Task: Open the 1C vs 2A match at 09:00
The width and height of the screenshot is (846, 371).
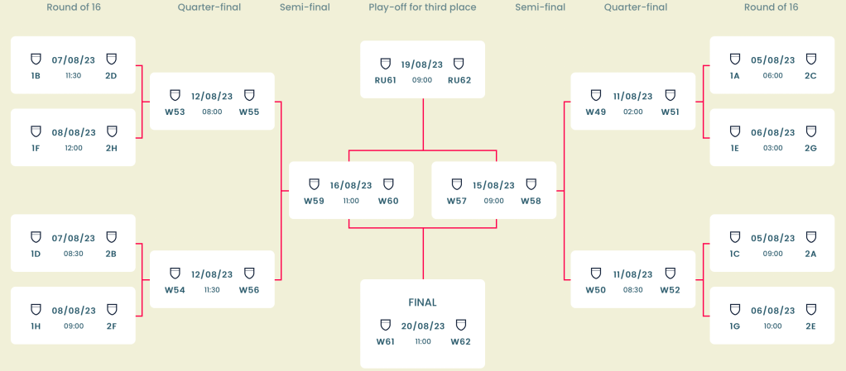Action: point(772,243)
